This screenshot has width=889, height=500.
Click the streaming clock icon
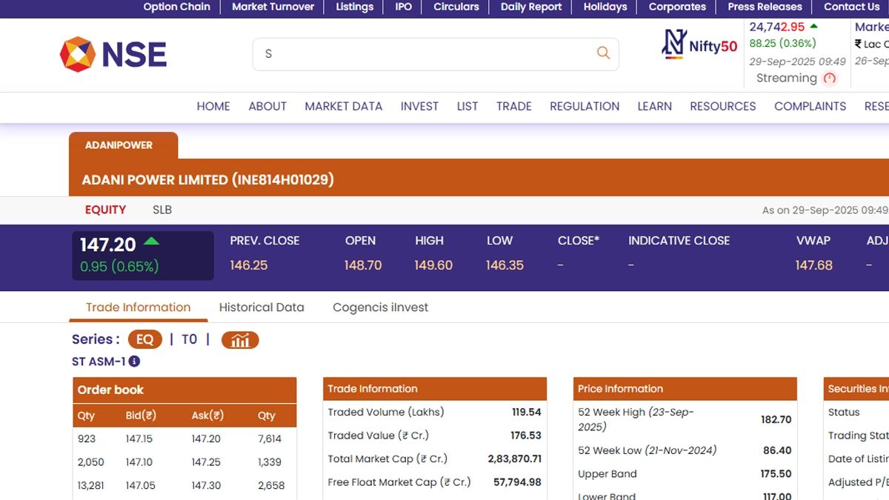point(830,79)
